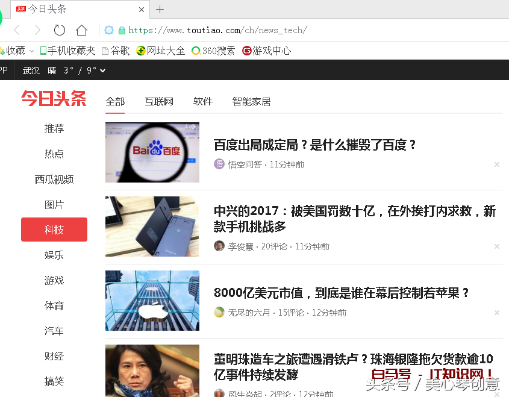Dismiss the ZTE article with its x button
Screen dimensions: 509x397
click(497, 246)
